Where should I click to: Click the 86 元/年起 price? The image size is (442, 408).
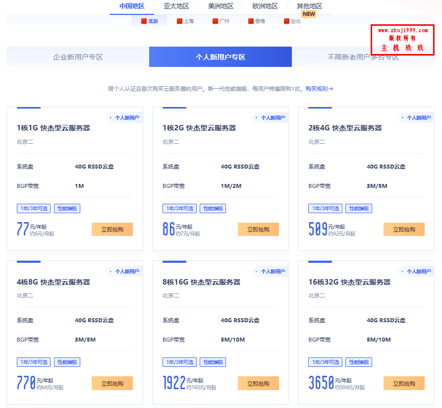177,229
